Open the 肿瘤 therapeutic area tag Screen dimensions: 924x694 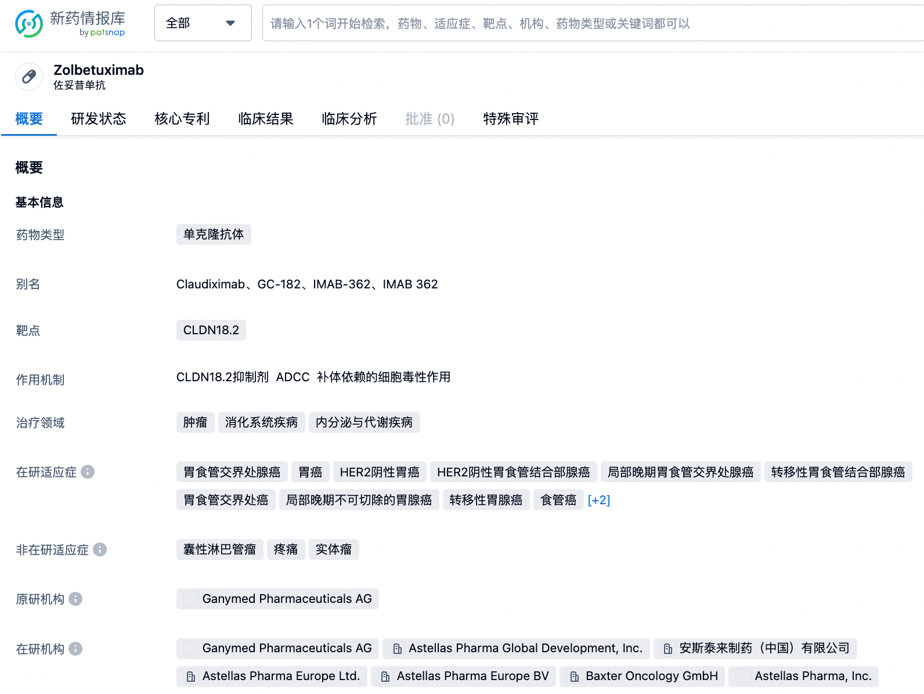pos(195,422)
